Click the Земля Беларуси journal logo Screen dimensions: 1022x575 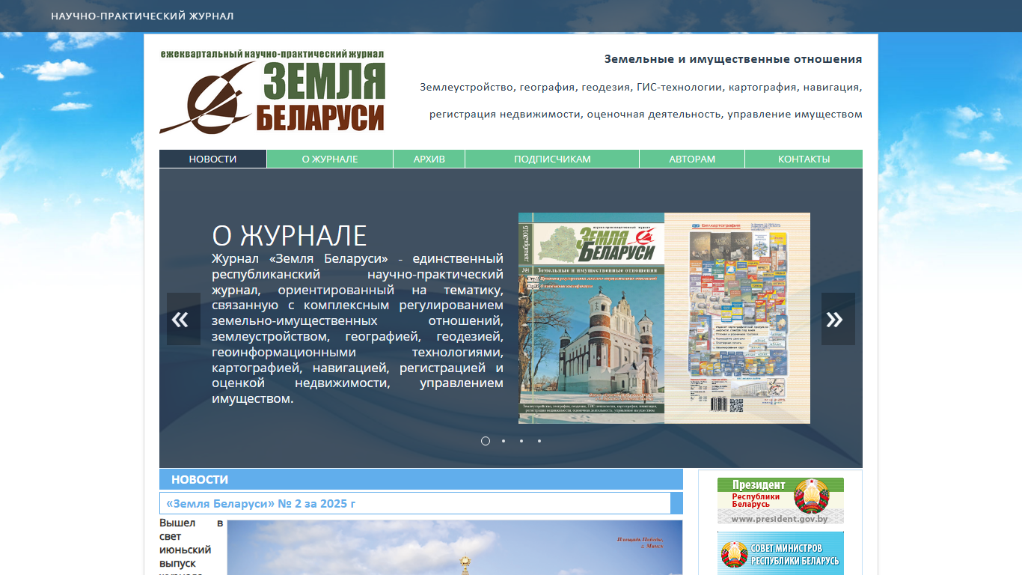(x=272, y=91)
